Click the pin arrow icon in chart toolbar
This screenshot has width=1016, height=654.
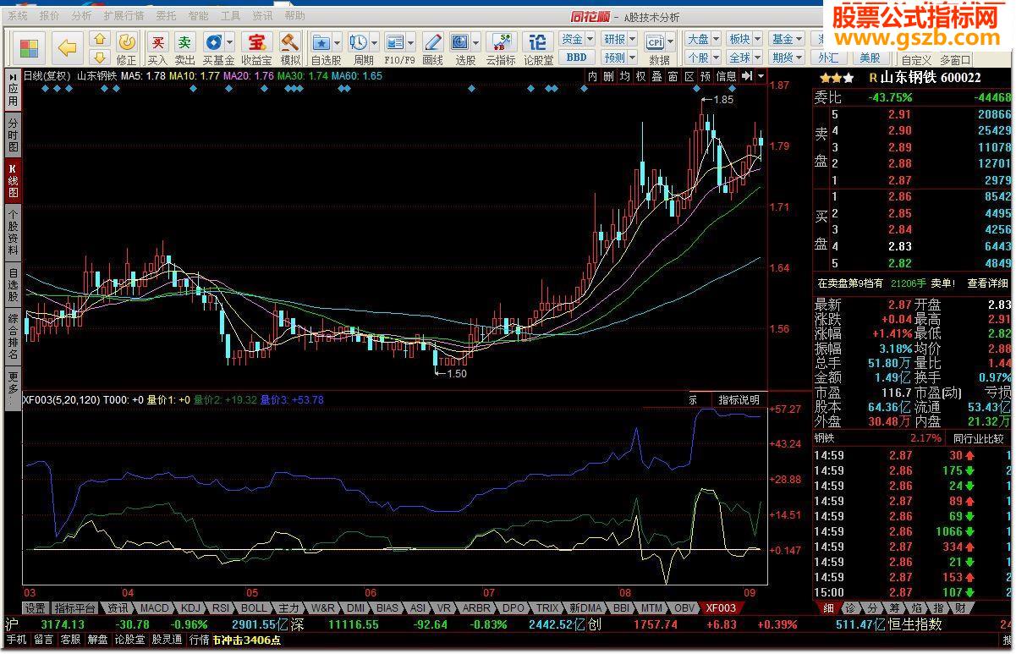coord(747,76)
